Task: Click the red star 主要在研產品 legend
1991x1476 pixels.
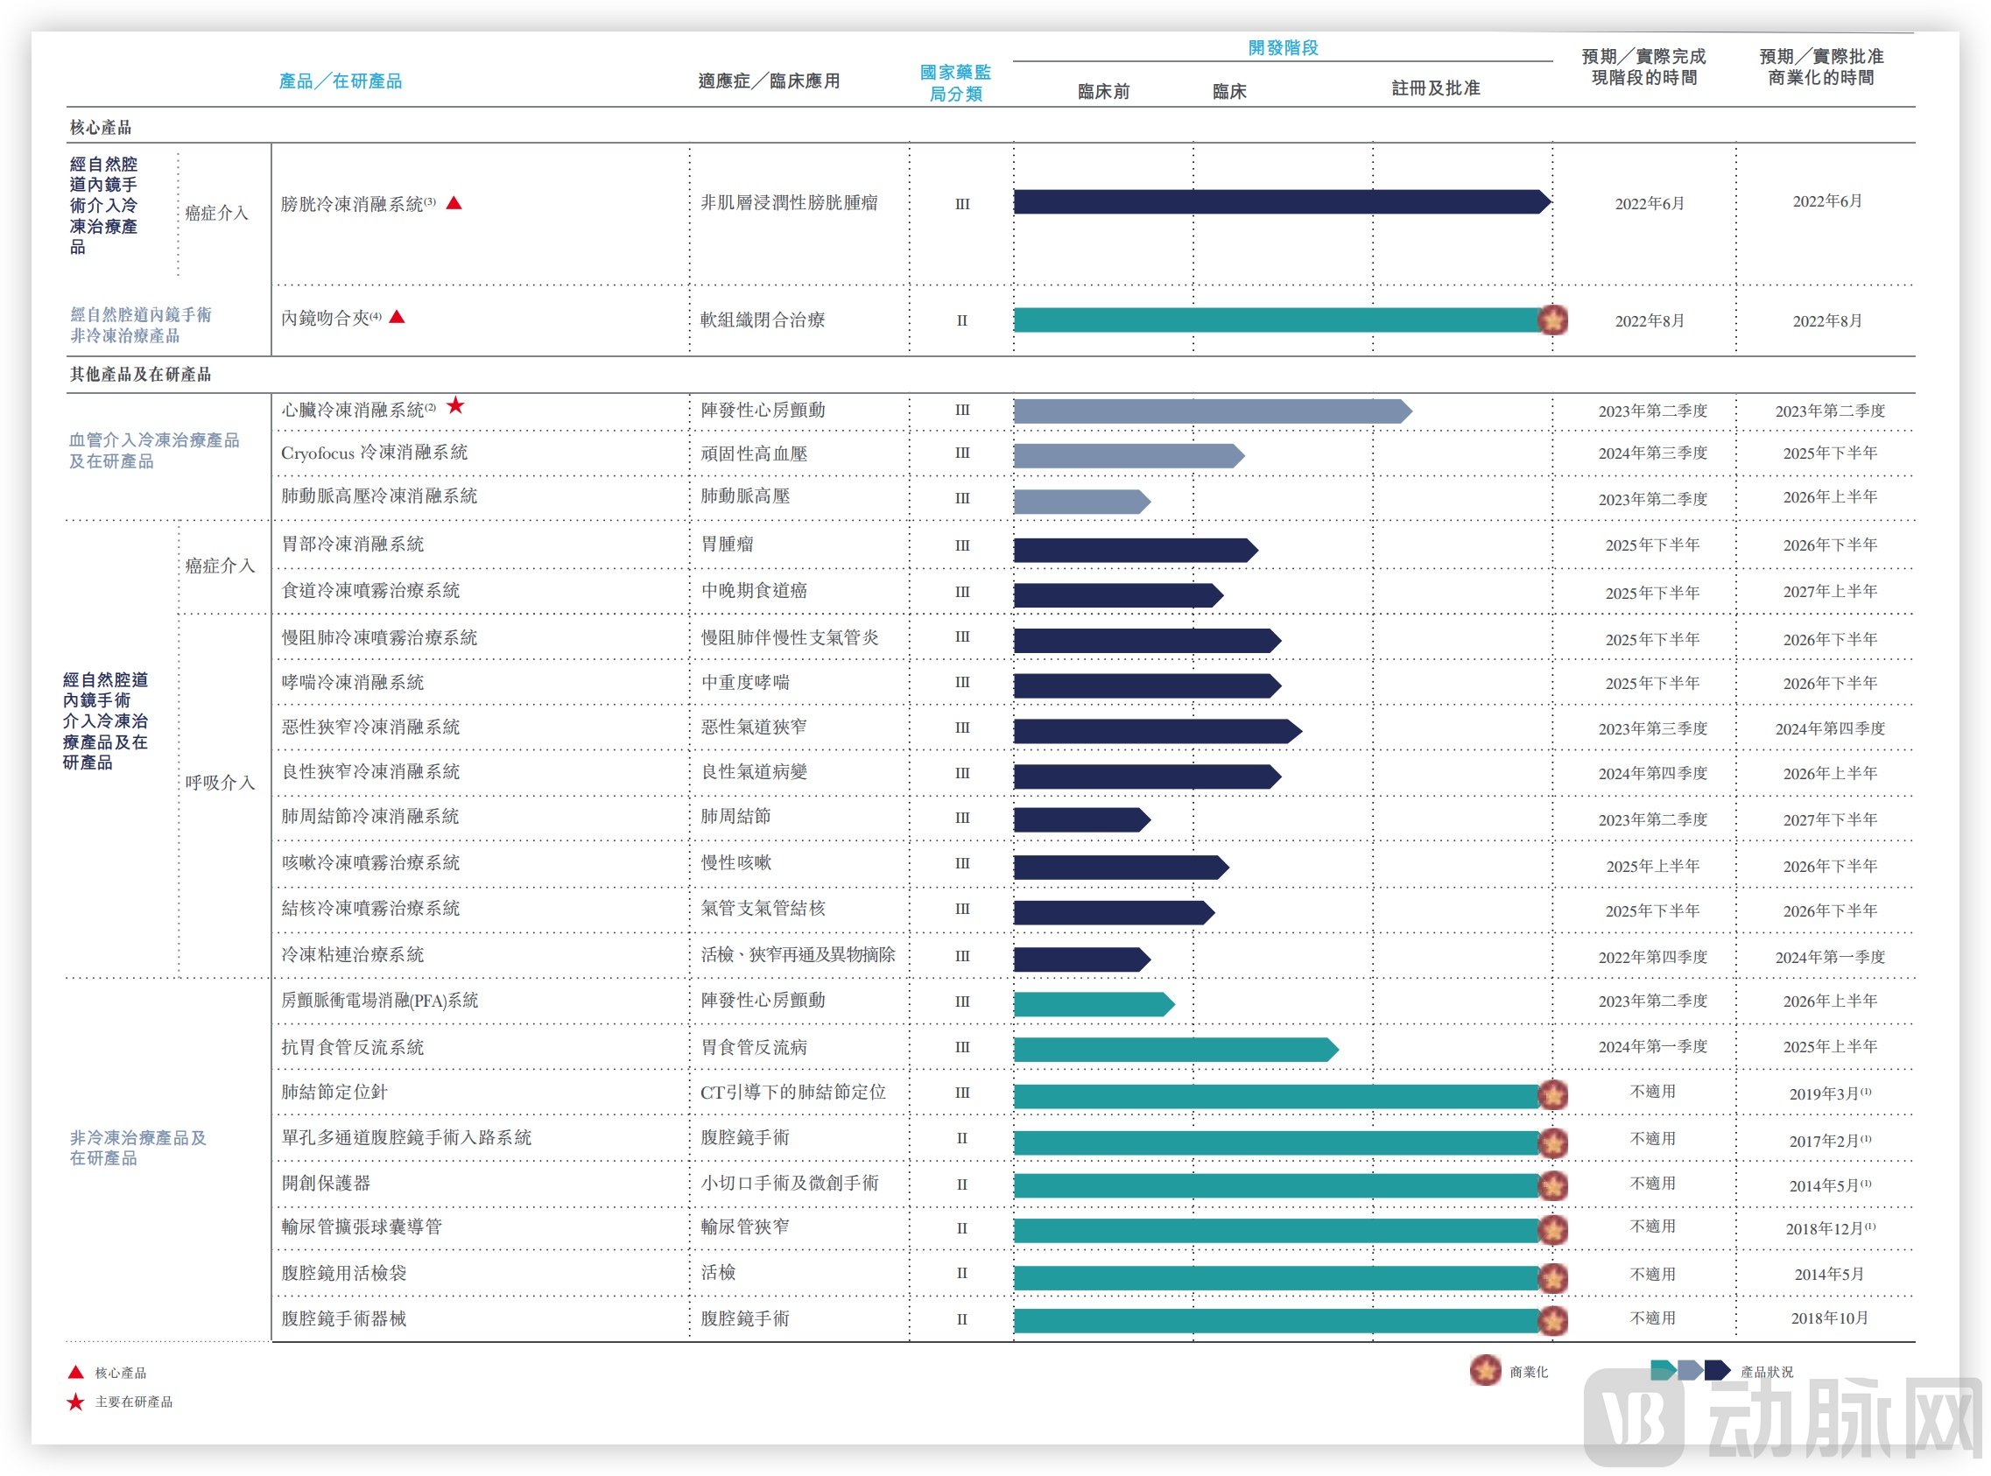Action: [x=76, y=1402]
